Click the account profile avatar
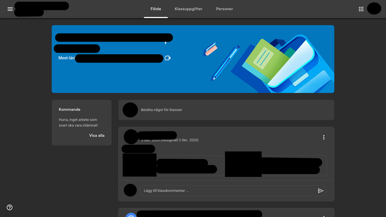386x217 pixels. [374, 8]
